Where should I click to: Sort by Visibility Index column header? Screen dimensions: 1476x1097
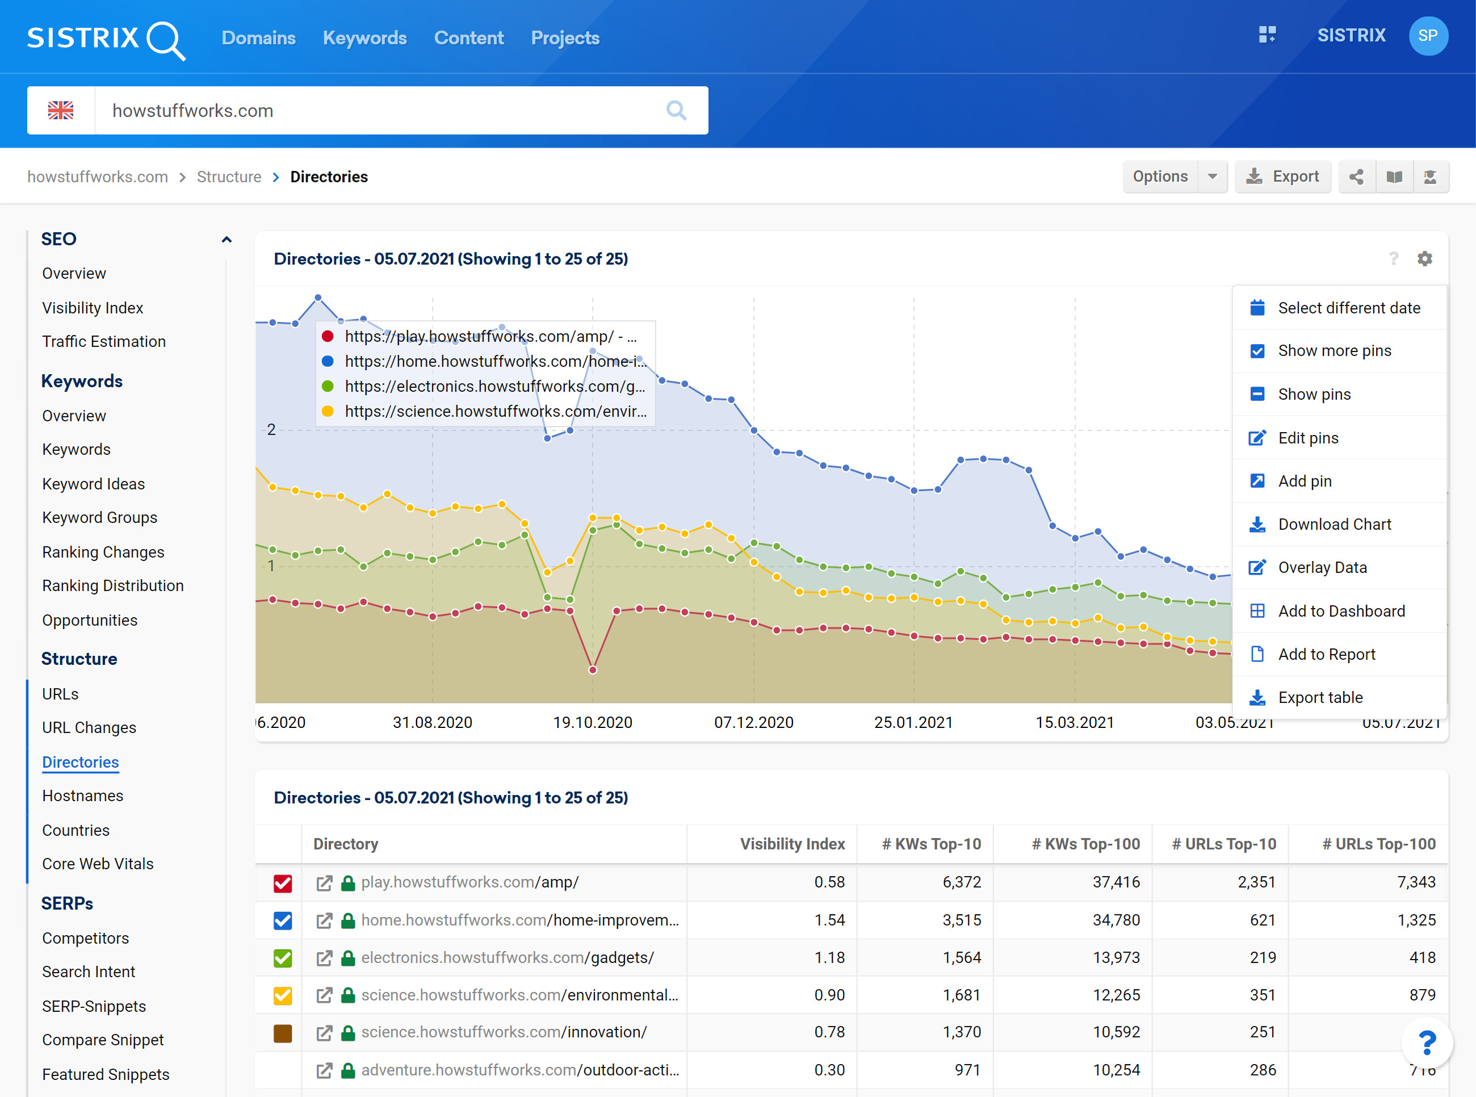click(x=792, y=845)
